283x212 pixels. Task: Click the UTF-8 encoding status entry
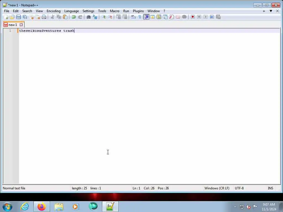pos(239,188)
